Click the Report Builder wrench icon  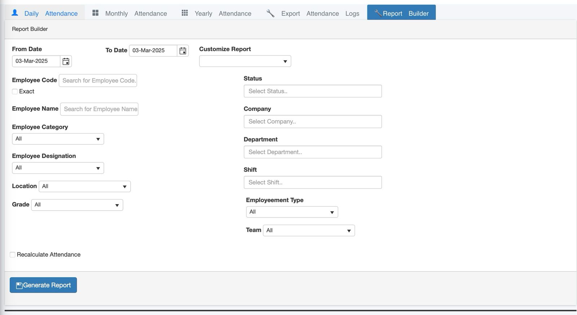[x=378, y=13]
